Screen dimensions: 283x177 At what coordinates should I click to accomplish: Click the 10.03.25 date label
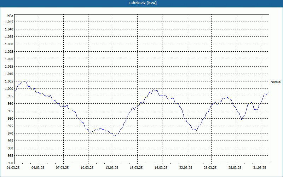[87, 168]
